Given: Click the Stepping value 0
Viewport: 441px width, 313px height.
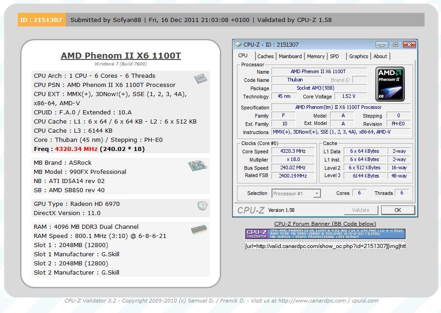Looking at the screenshot, I should 398,115.
